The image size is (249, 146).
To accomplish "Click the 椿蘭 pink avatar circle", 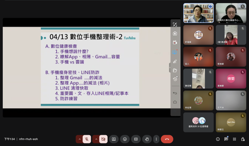I will (x=231, y=78).
